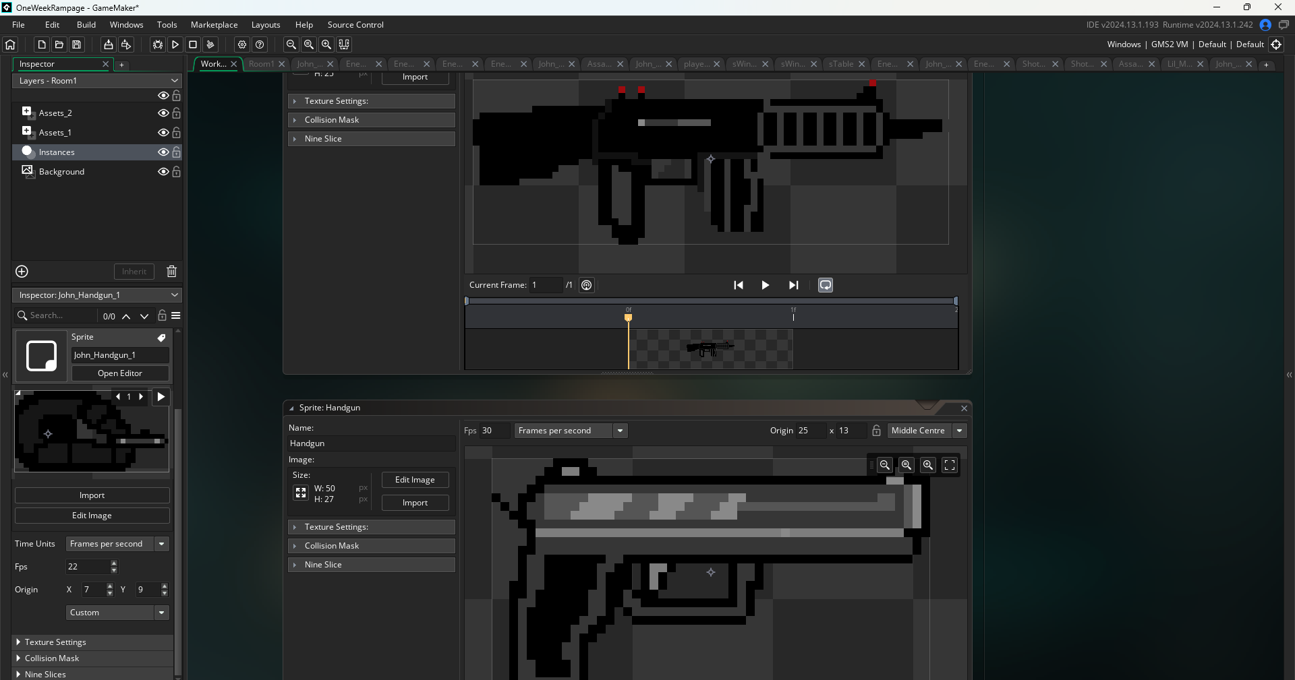Save the project with the floppy icon
The width and height of the screenshot is (1295, 680).
[77, 44]
